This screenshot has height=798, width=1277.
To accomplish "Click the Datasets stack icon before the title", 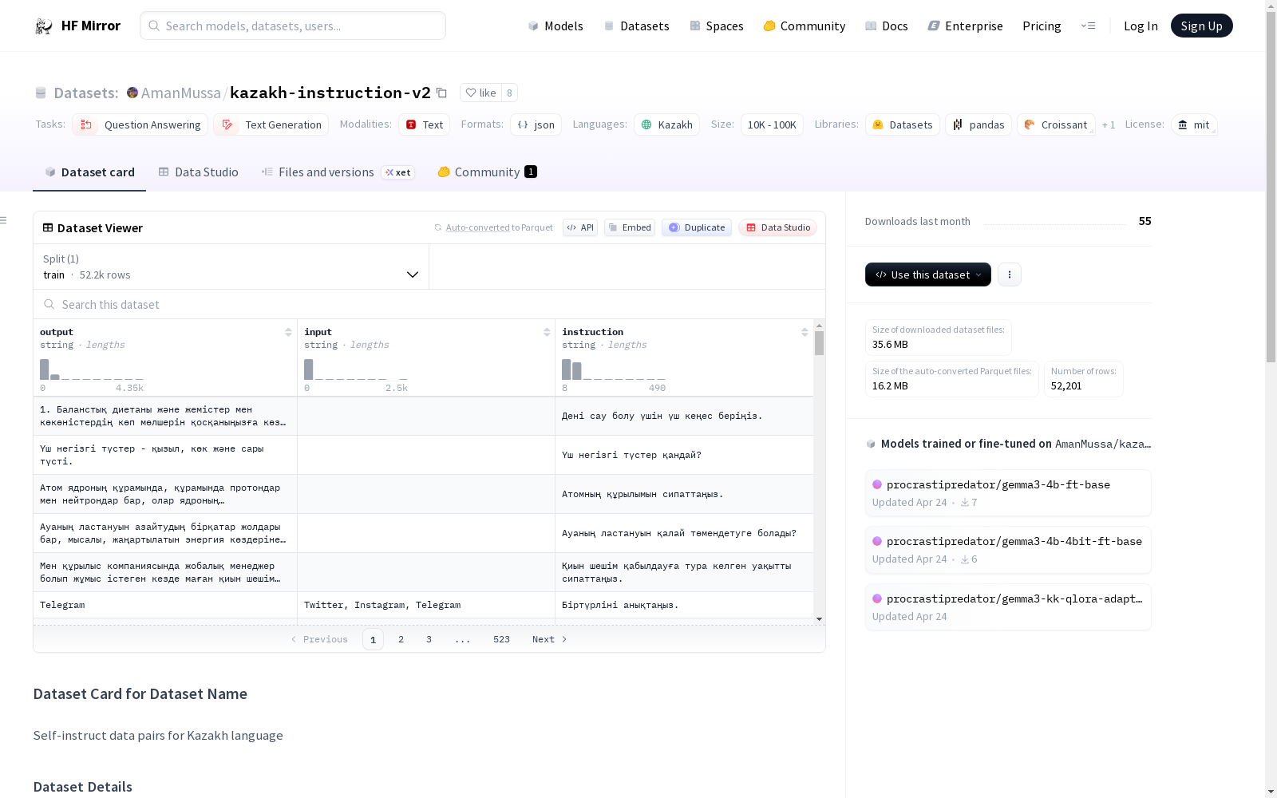I will [41, 93].
